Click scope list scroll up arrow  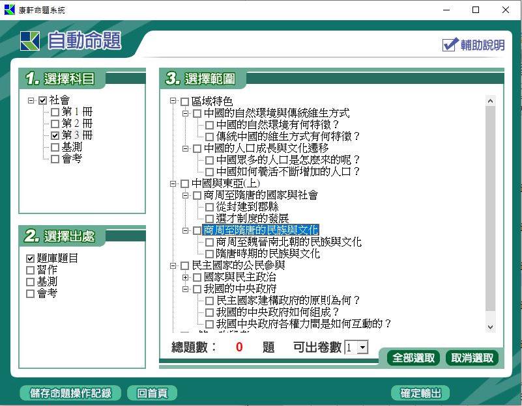point(490,101)
